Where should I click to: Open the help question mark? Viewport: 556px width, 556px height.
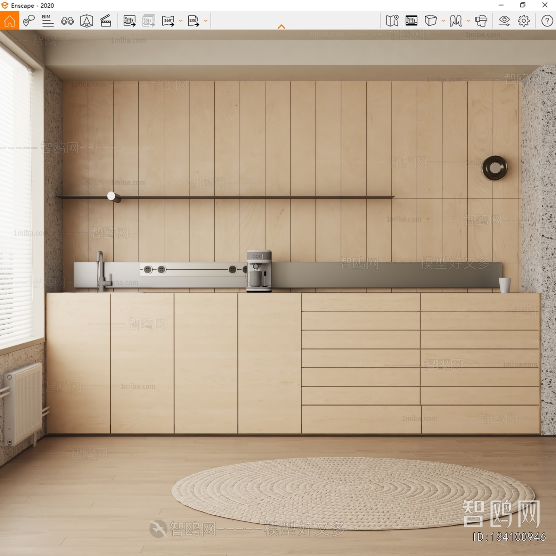547,21
